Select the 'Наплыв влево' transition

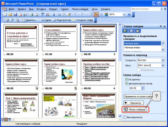[x=142, y=48]
